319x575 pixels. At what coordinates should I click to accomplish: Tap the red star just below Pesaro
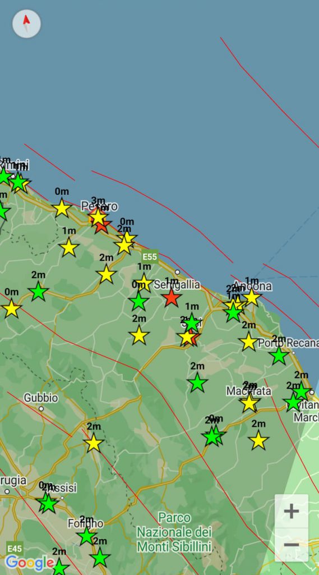click(103, 227)
